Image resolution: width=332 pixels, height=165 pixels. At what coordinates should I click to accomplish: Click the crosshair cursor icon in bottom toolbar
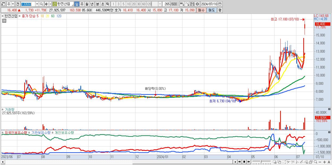pos(288,162)
